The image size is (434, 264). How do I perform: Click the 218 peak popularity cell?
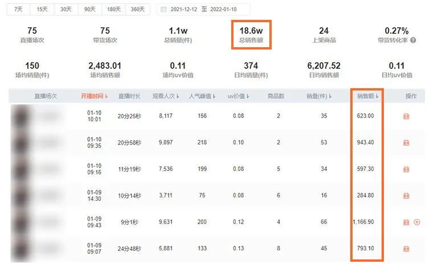tap(202, 143)
